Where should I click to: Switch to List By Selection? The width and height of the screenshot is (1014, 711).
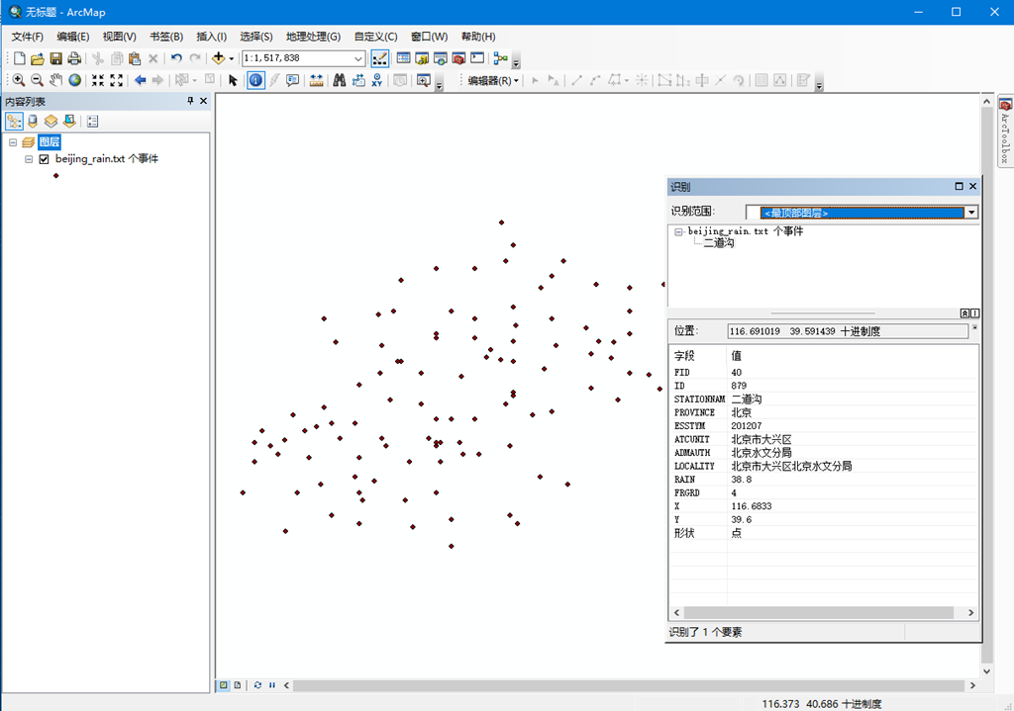(x=69, y=122)
